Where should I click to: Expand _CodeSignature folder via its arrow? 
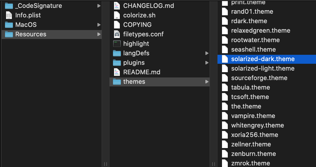click(99, 6)
